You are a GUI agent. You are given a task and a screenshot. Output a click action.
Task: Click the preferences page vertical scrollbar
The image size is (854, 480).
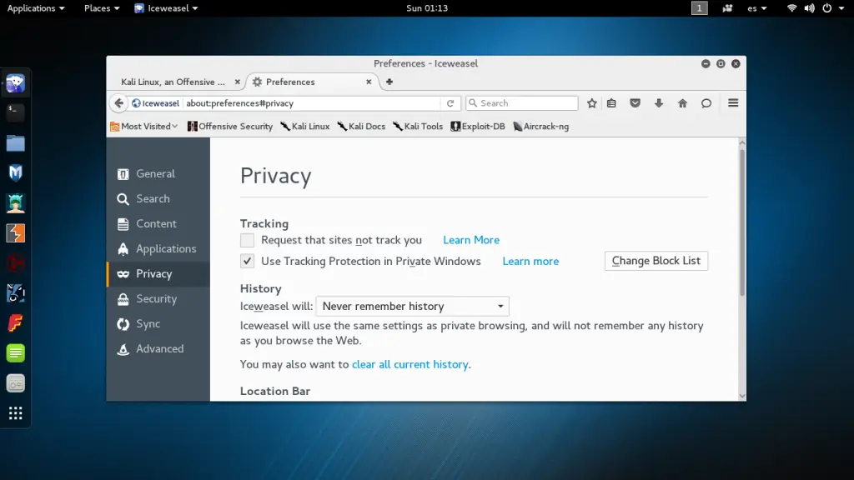pos(741,222)
